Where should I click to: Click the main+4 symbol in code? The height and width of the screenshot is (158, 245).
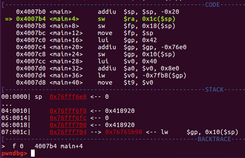64,19
